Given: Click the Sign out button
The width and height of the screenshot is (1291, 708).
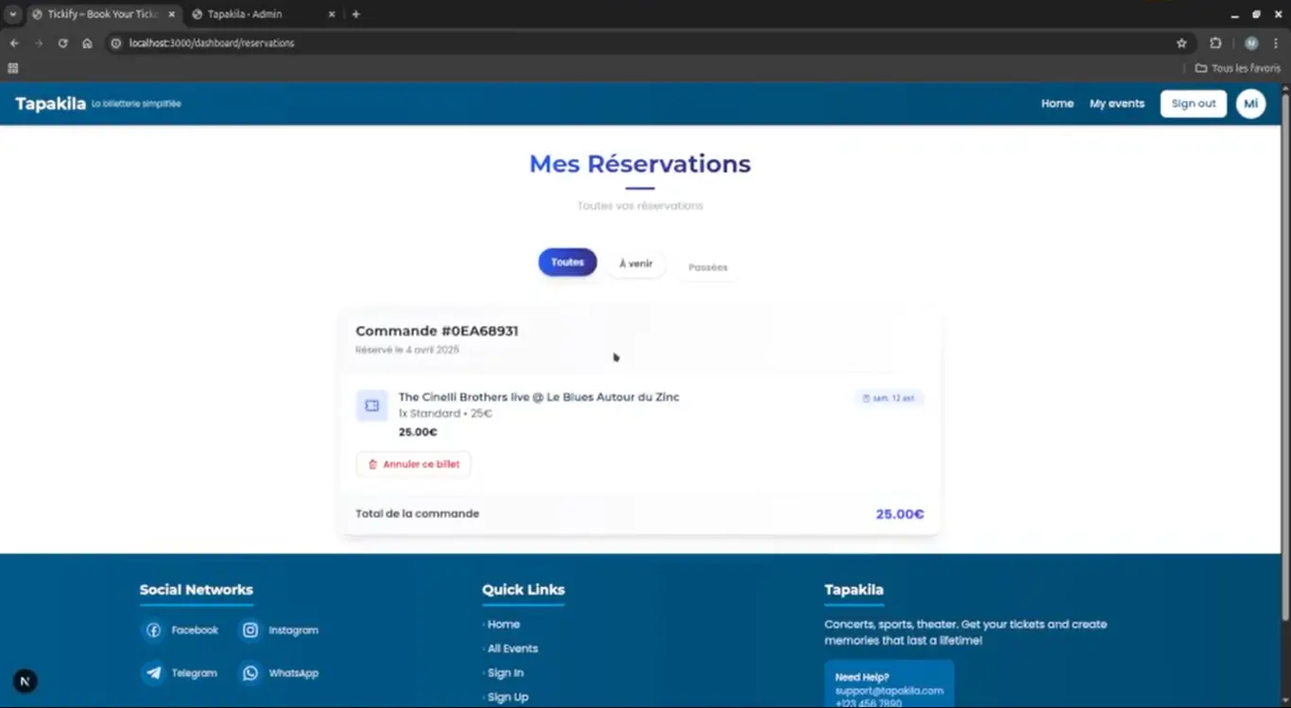Looking at the screenshot, I should (x=1193, y=104).
